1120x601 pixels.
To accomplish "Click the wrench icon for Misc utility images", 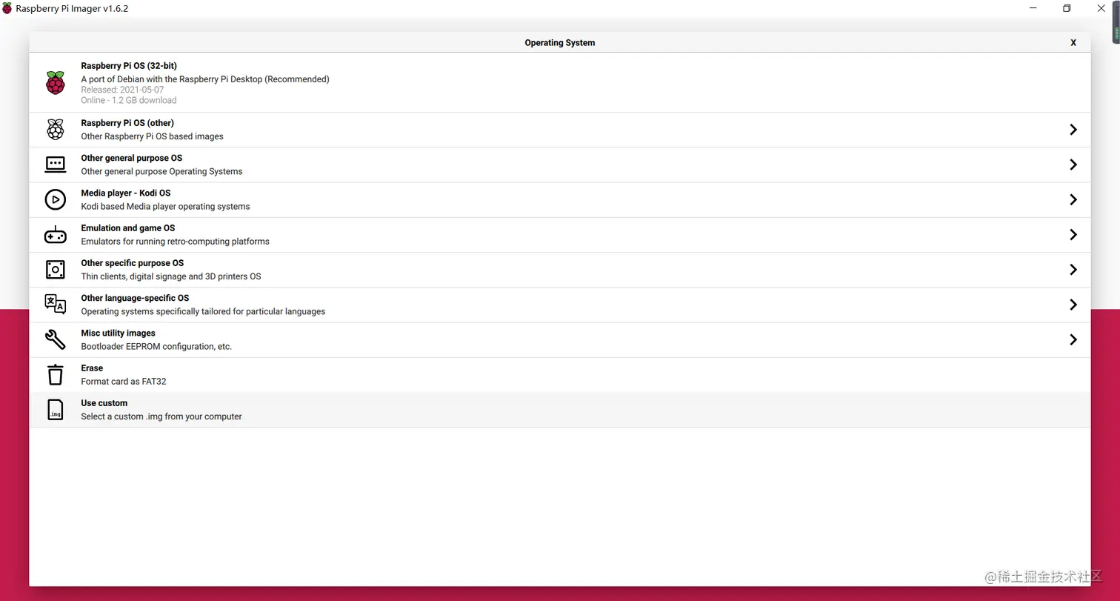I will click(x=55, y=339).
